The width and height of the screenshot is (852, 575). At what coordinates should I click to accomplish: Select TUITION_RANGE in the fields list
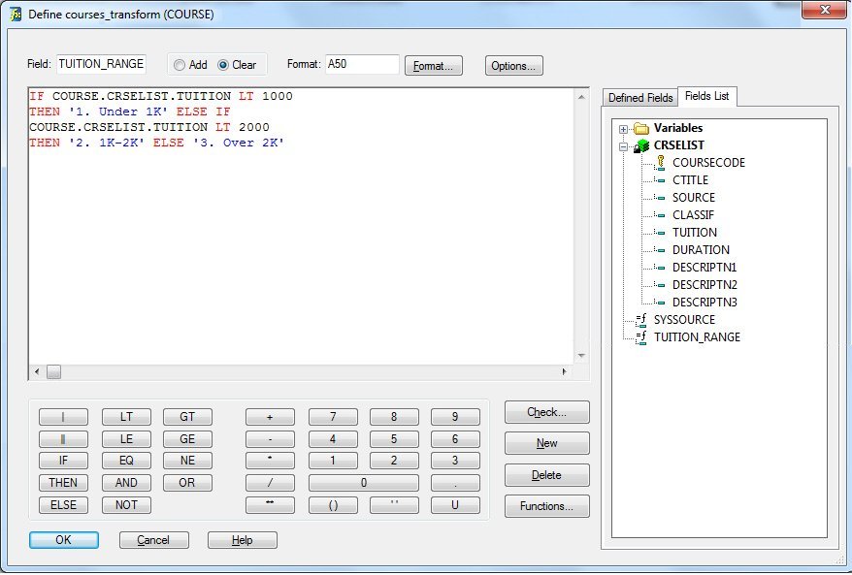[x=697, y=337]
